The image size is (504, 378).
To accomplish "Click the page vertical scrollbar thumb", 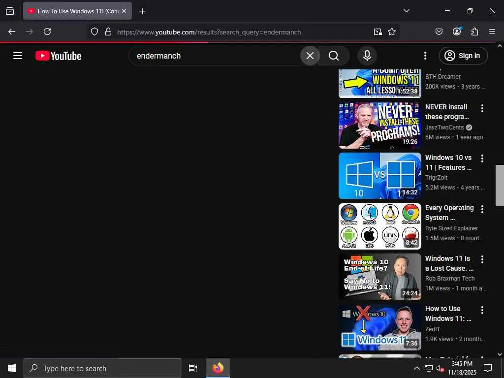I will (x=500, y=185).
